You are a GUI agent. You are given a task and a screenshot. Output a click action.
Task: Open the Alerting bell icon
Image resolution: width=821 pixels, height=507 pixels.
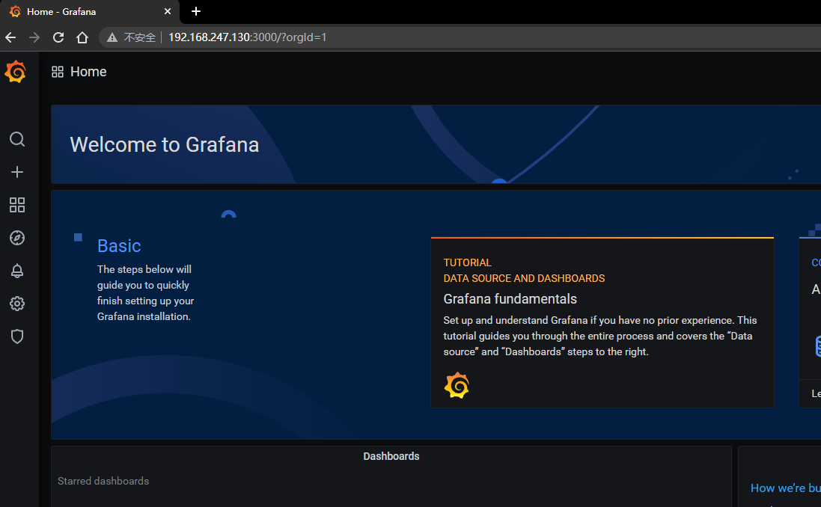pyautogui.click(x=17, y=271)
